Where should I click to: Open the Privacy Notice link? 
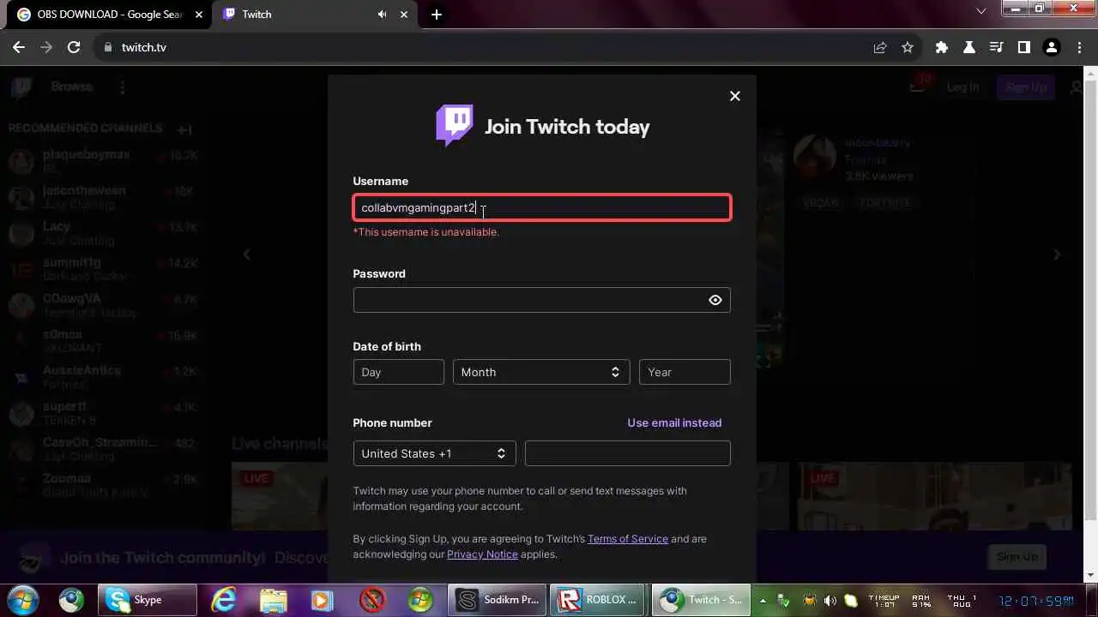pyautogui.click(x=482, y=554)
